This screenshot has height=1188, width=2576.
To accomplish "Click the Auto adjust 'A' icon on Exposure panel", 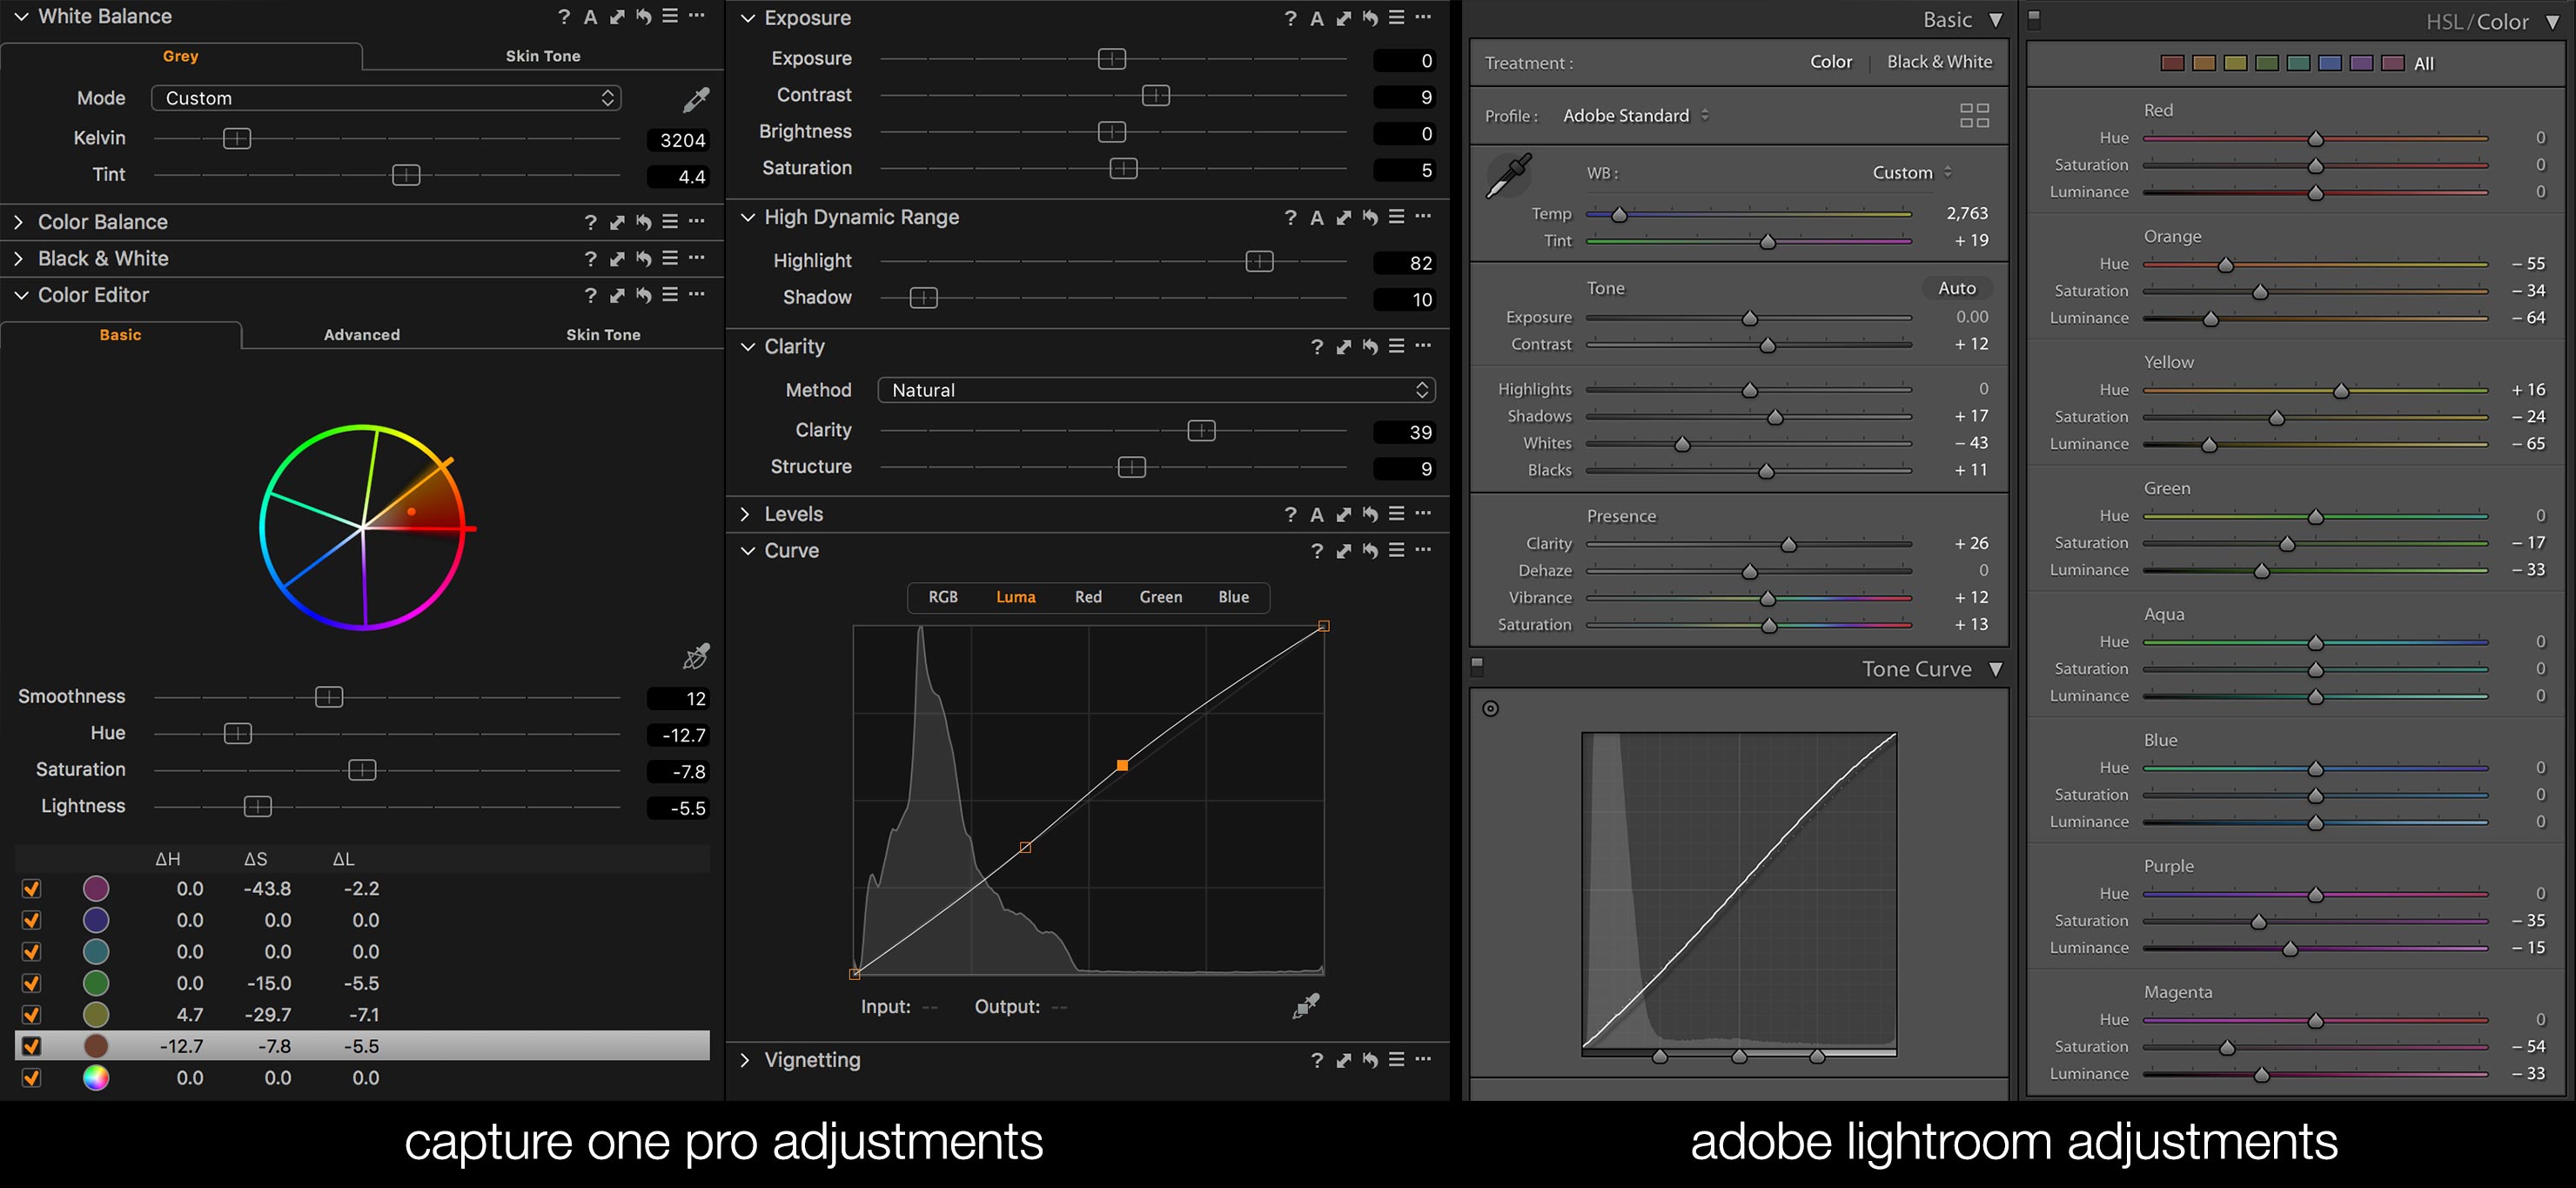I will pyautogui.click(x=1317, y=18).
